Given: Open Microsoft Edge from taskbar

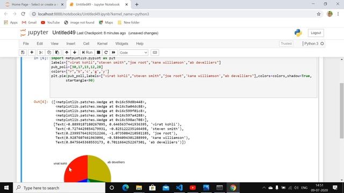Looking at the screenshot, I should [x=125, y=188].
